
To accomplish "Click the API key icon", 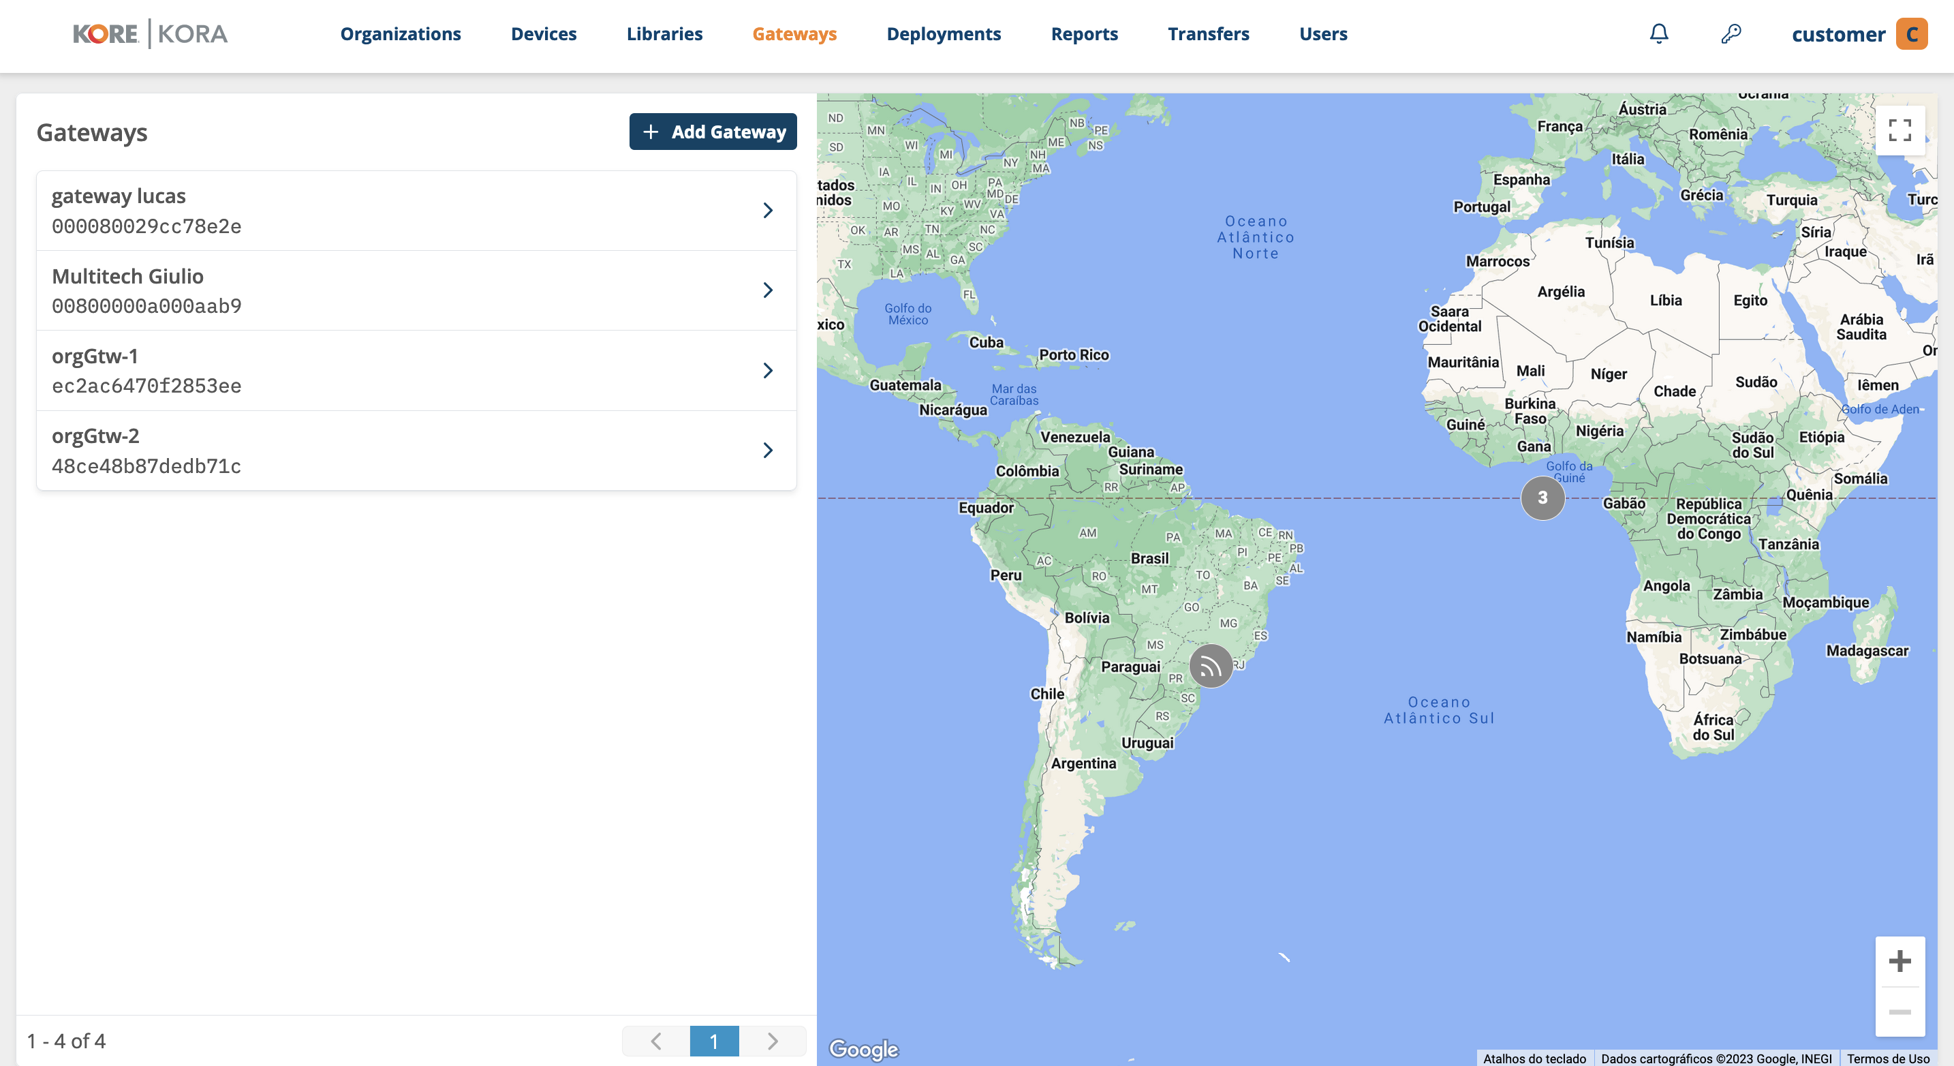I will coord(1731,33).
